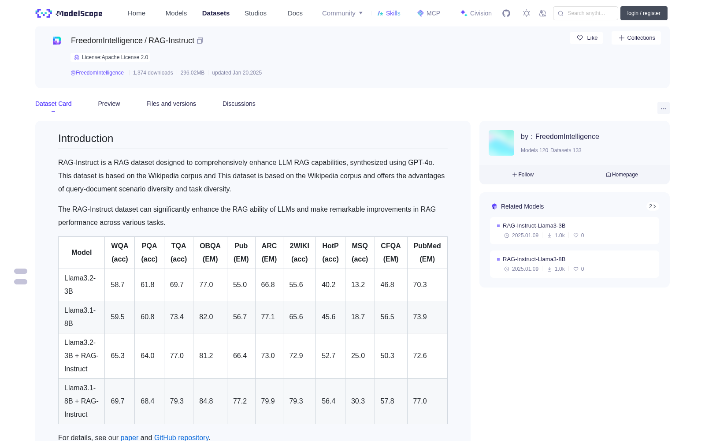Click the 'Models 120' count text
Image resolution: width=705 pixels, height=441 pixels.
point(534,150)
